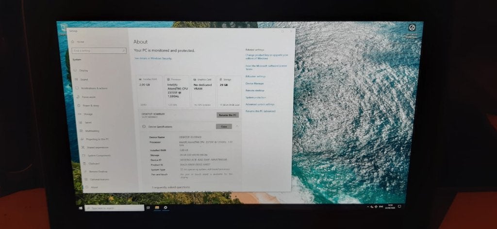
Task: Open Tablet settings in sidebar
Action: (x=86, y=122)
